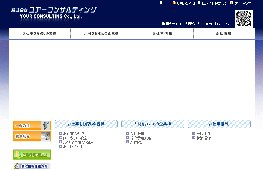Screen dimensions: 263x170
Task: Open the サイトマップ header link
Action: point(242,3)
